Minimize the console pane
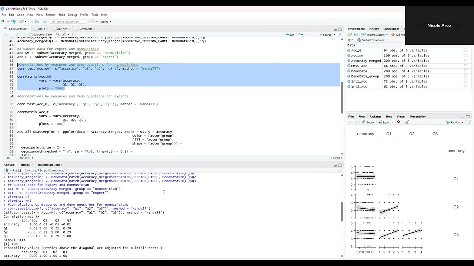Screen dimensions: 474x266 click(x=335, y=165)
